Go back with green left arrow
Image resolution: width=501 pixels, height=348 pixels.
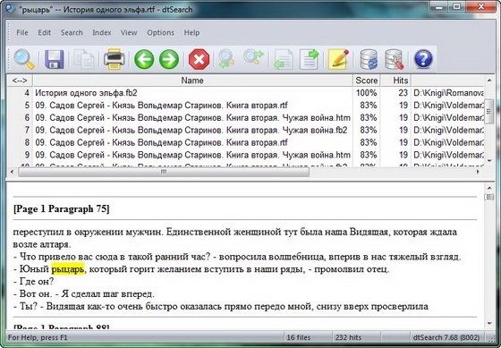(x=144, y=59)
